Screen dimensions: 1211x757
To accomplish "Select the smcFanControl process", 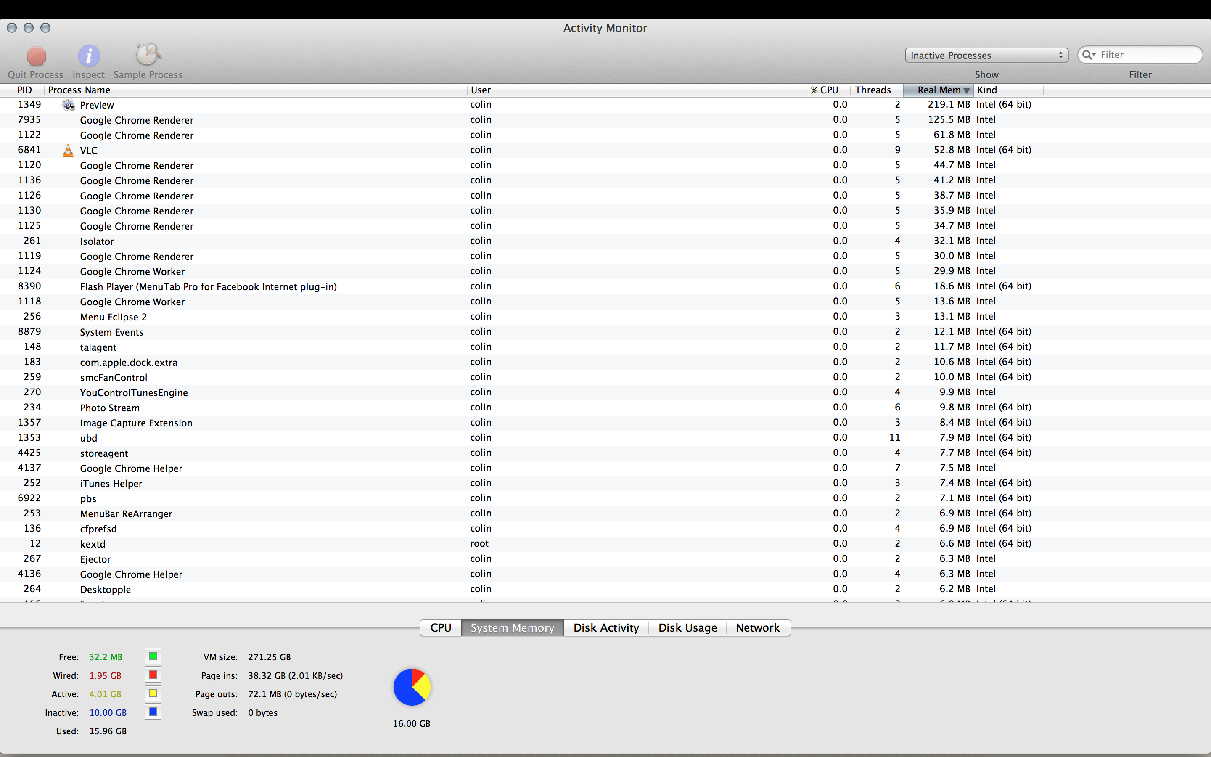I will point(605,377).
